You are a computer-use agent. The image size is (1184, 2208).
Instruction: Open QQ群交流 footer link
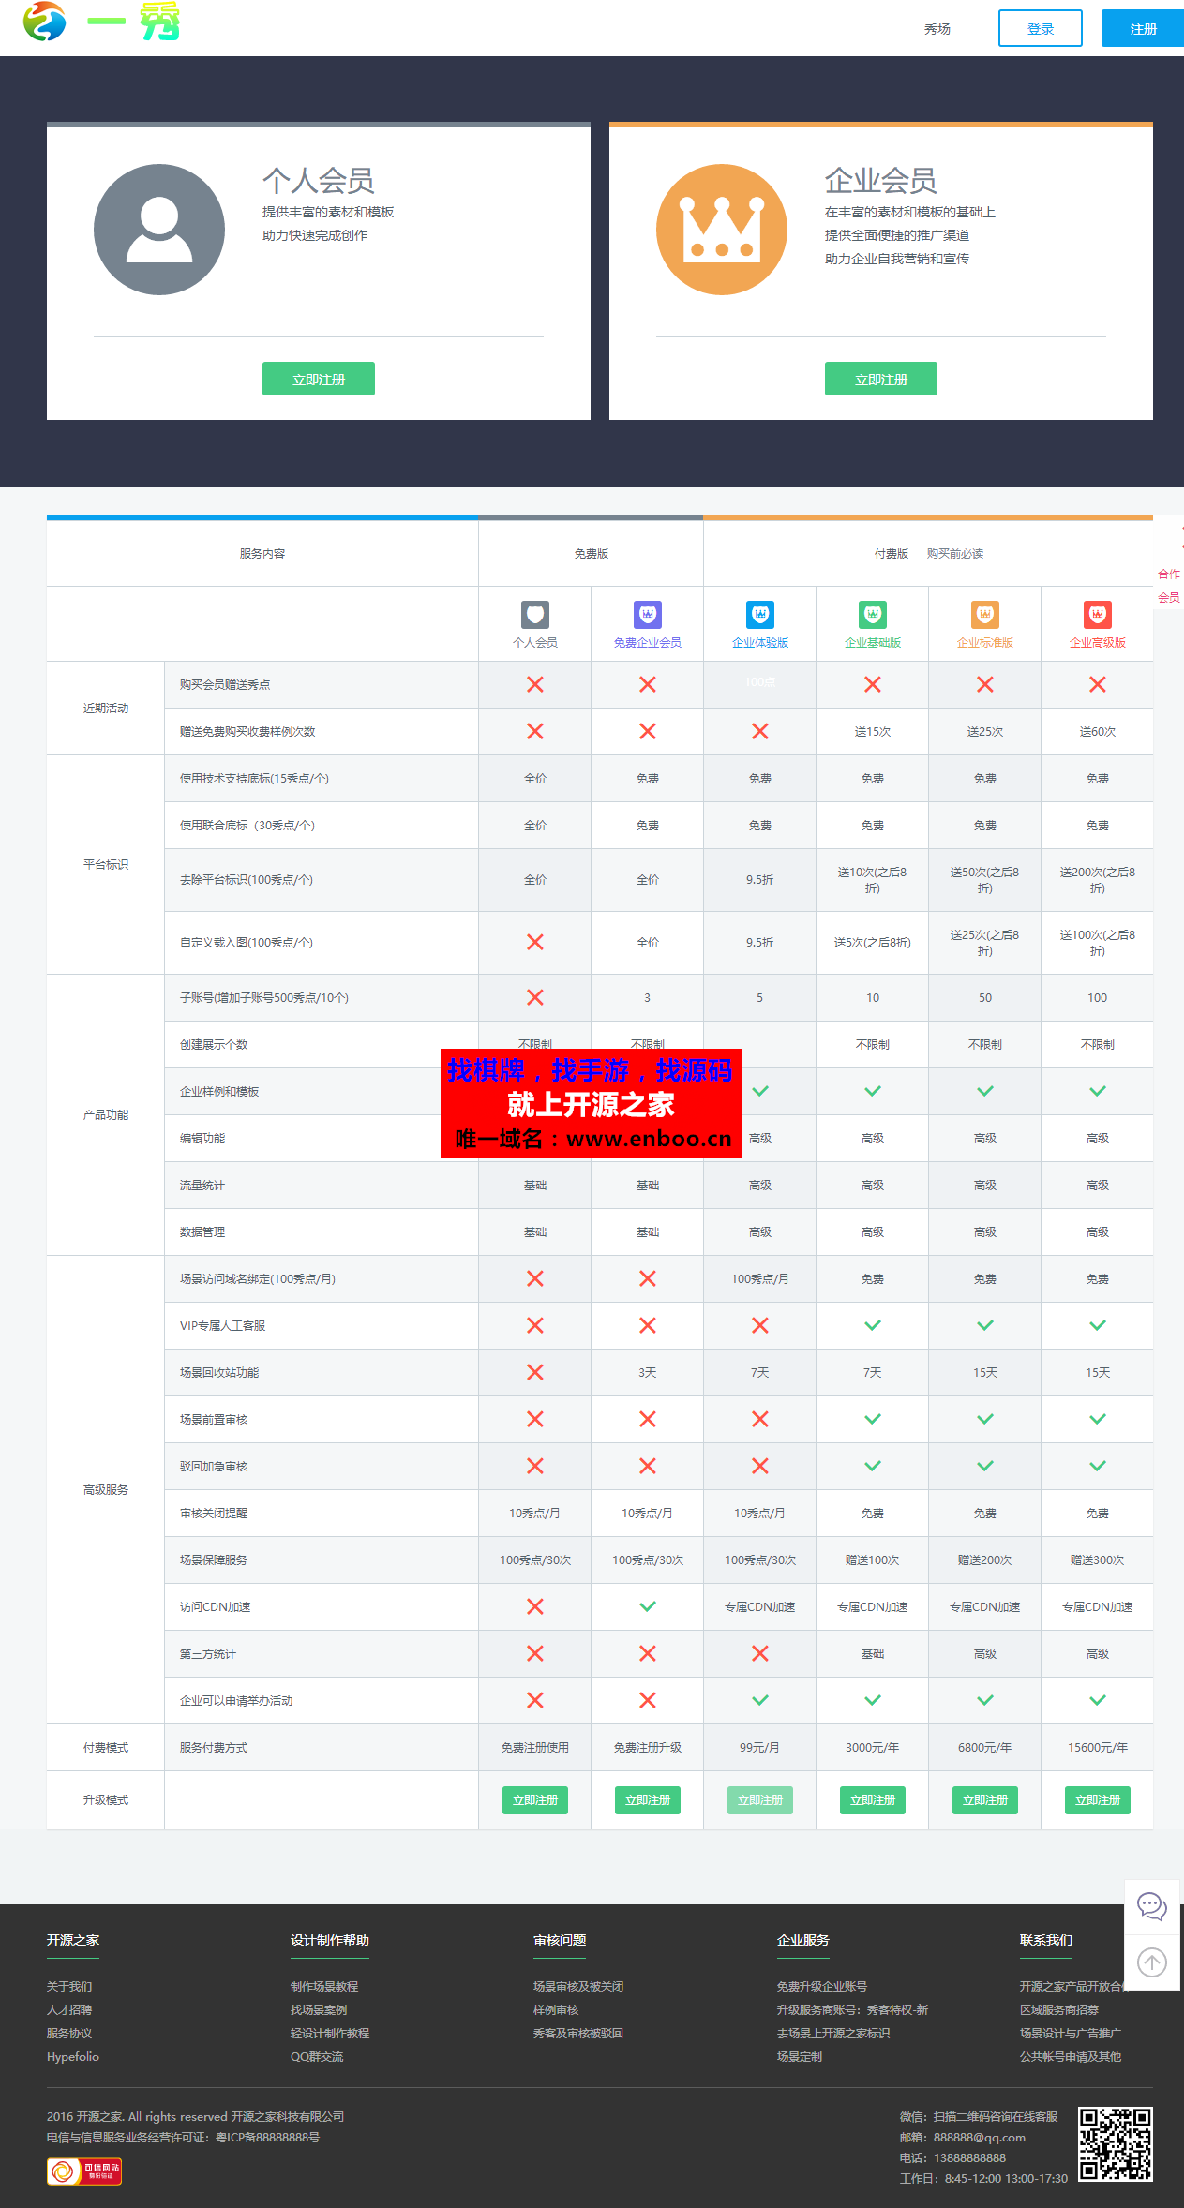(x=317, y=2057)
